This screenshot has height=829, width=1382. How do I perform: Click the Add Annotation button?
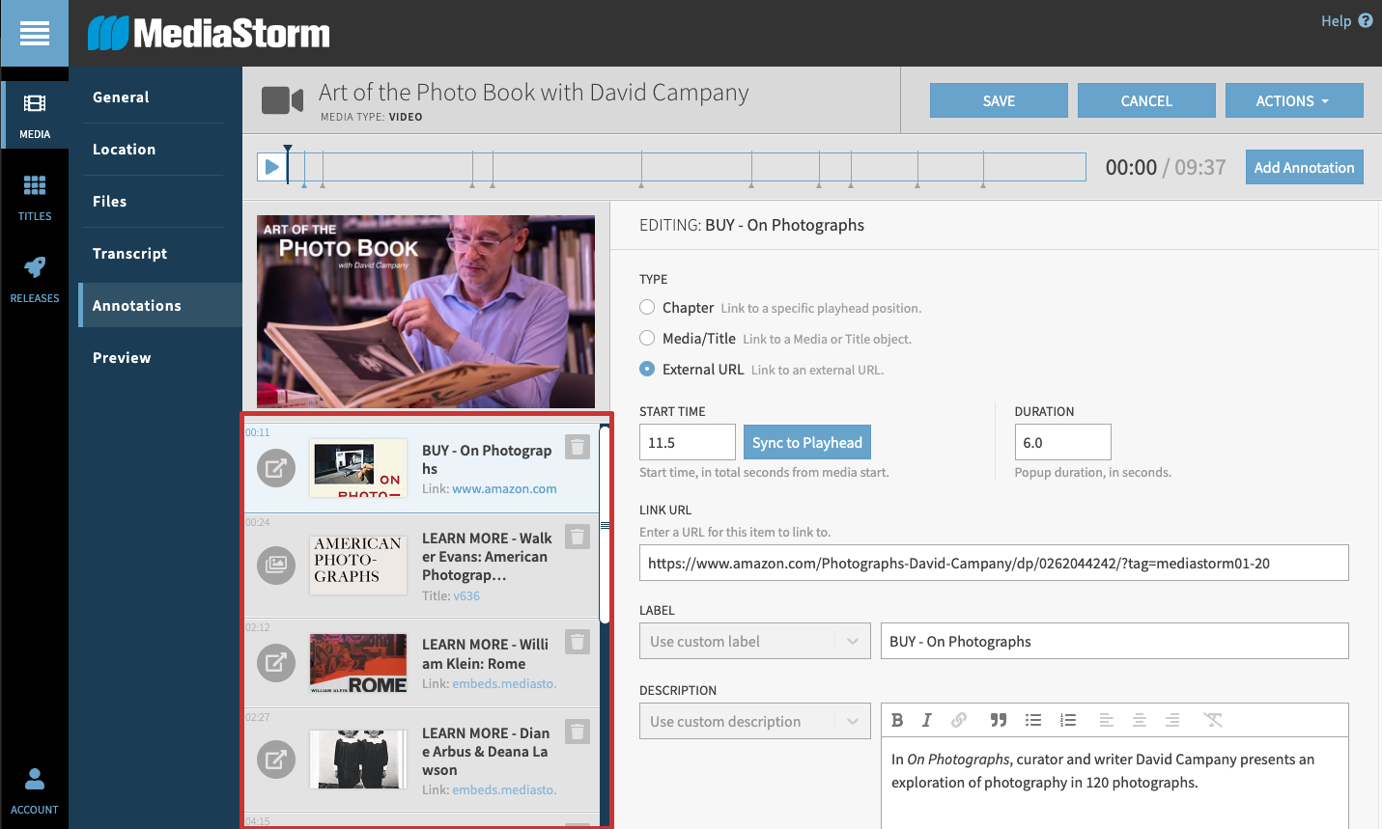click(1304, 167)
